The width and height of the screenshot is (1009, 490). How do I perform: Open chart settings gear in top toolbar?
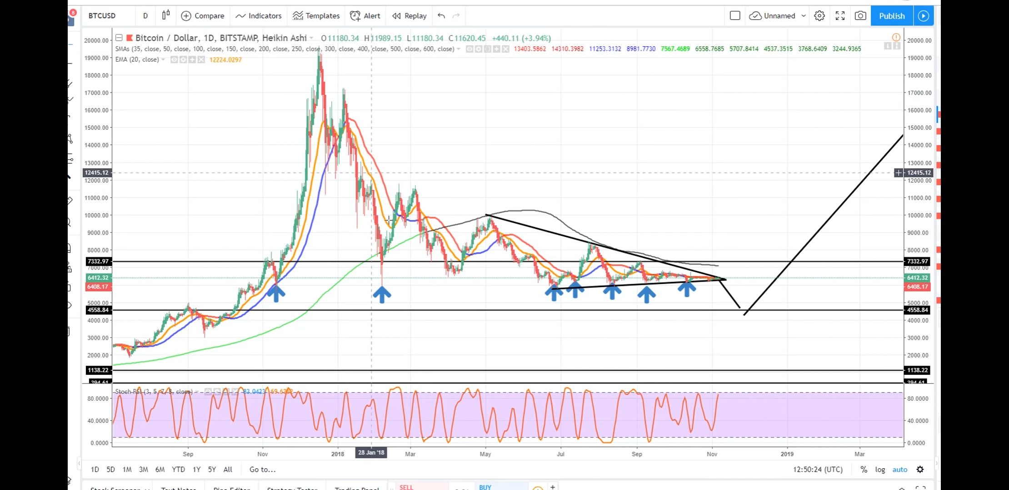point(819,16)
